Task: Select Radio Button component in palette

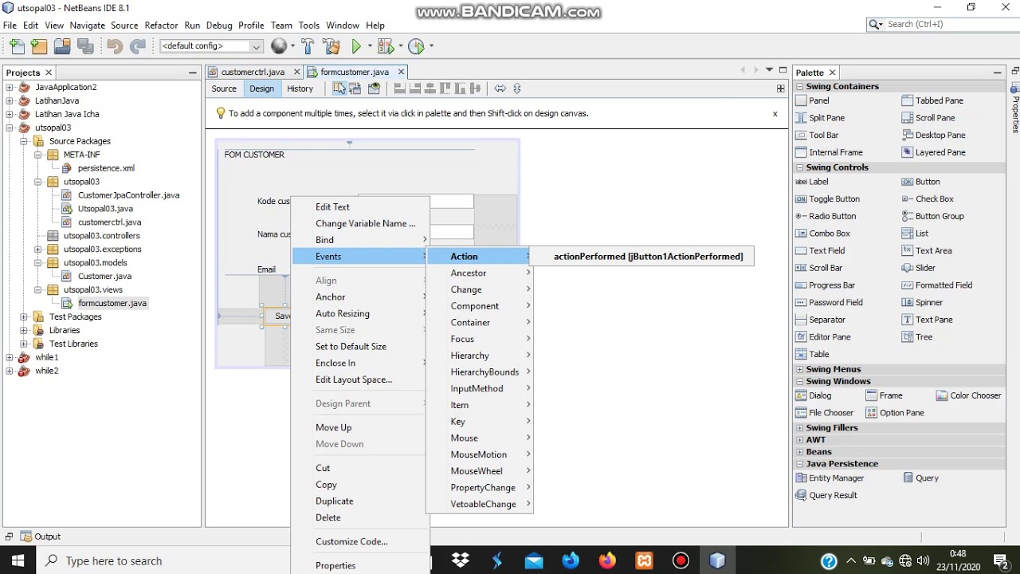Action: [x=826, y=216]
